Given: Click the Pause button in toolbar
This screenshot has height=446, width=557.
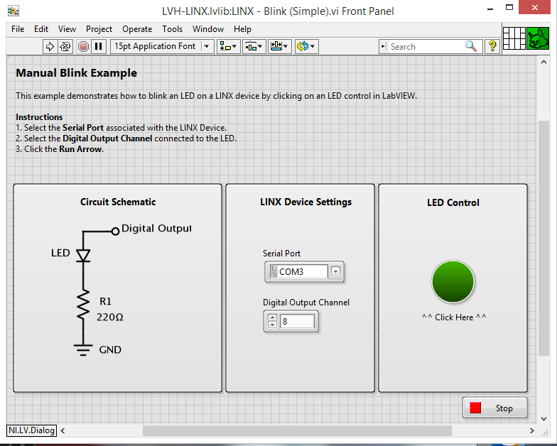Looking at the screenshot, I should [98, 47].
